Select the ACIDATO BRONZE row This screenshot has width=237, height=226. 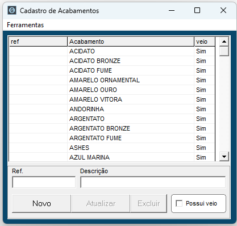tap(112, 61)
